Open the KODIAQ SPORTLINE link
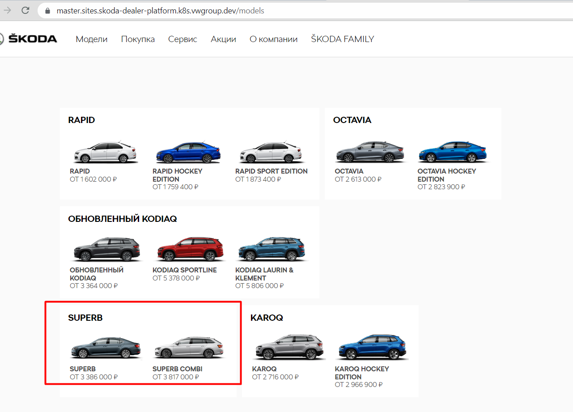 (184, 270)
